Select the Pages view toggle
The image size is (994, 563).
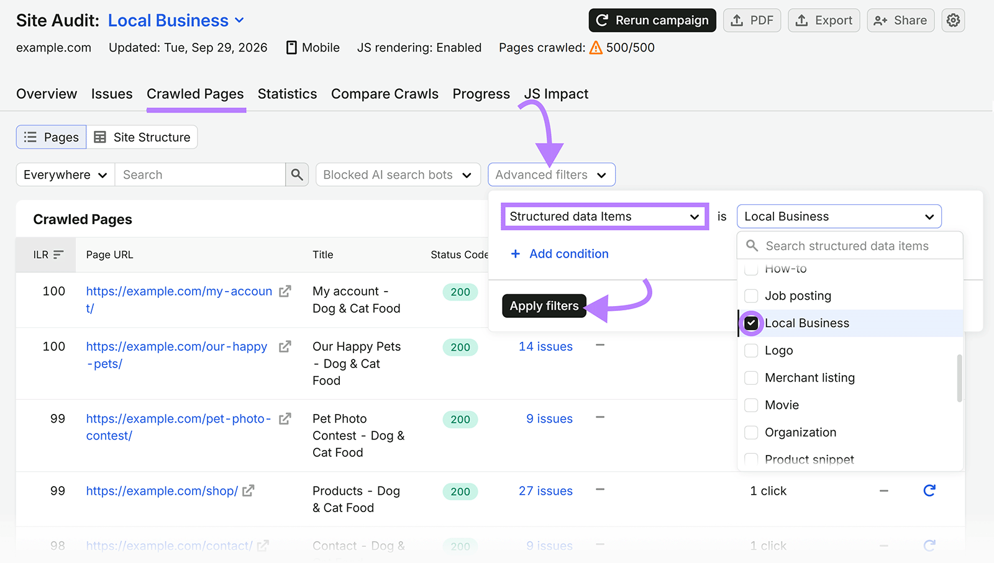(52, 137)
